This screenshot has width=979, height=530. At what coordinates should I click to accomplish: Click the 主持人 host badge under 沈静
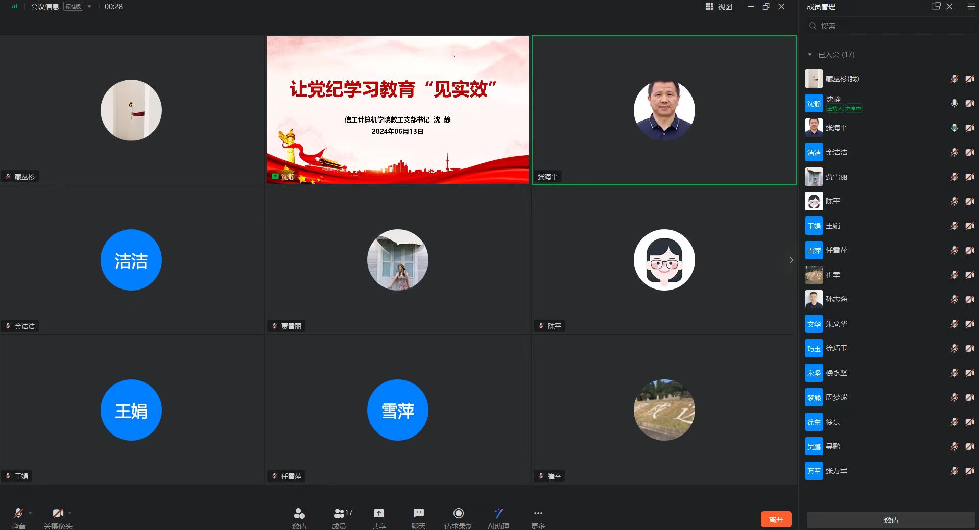coord(834,108)
